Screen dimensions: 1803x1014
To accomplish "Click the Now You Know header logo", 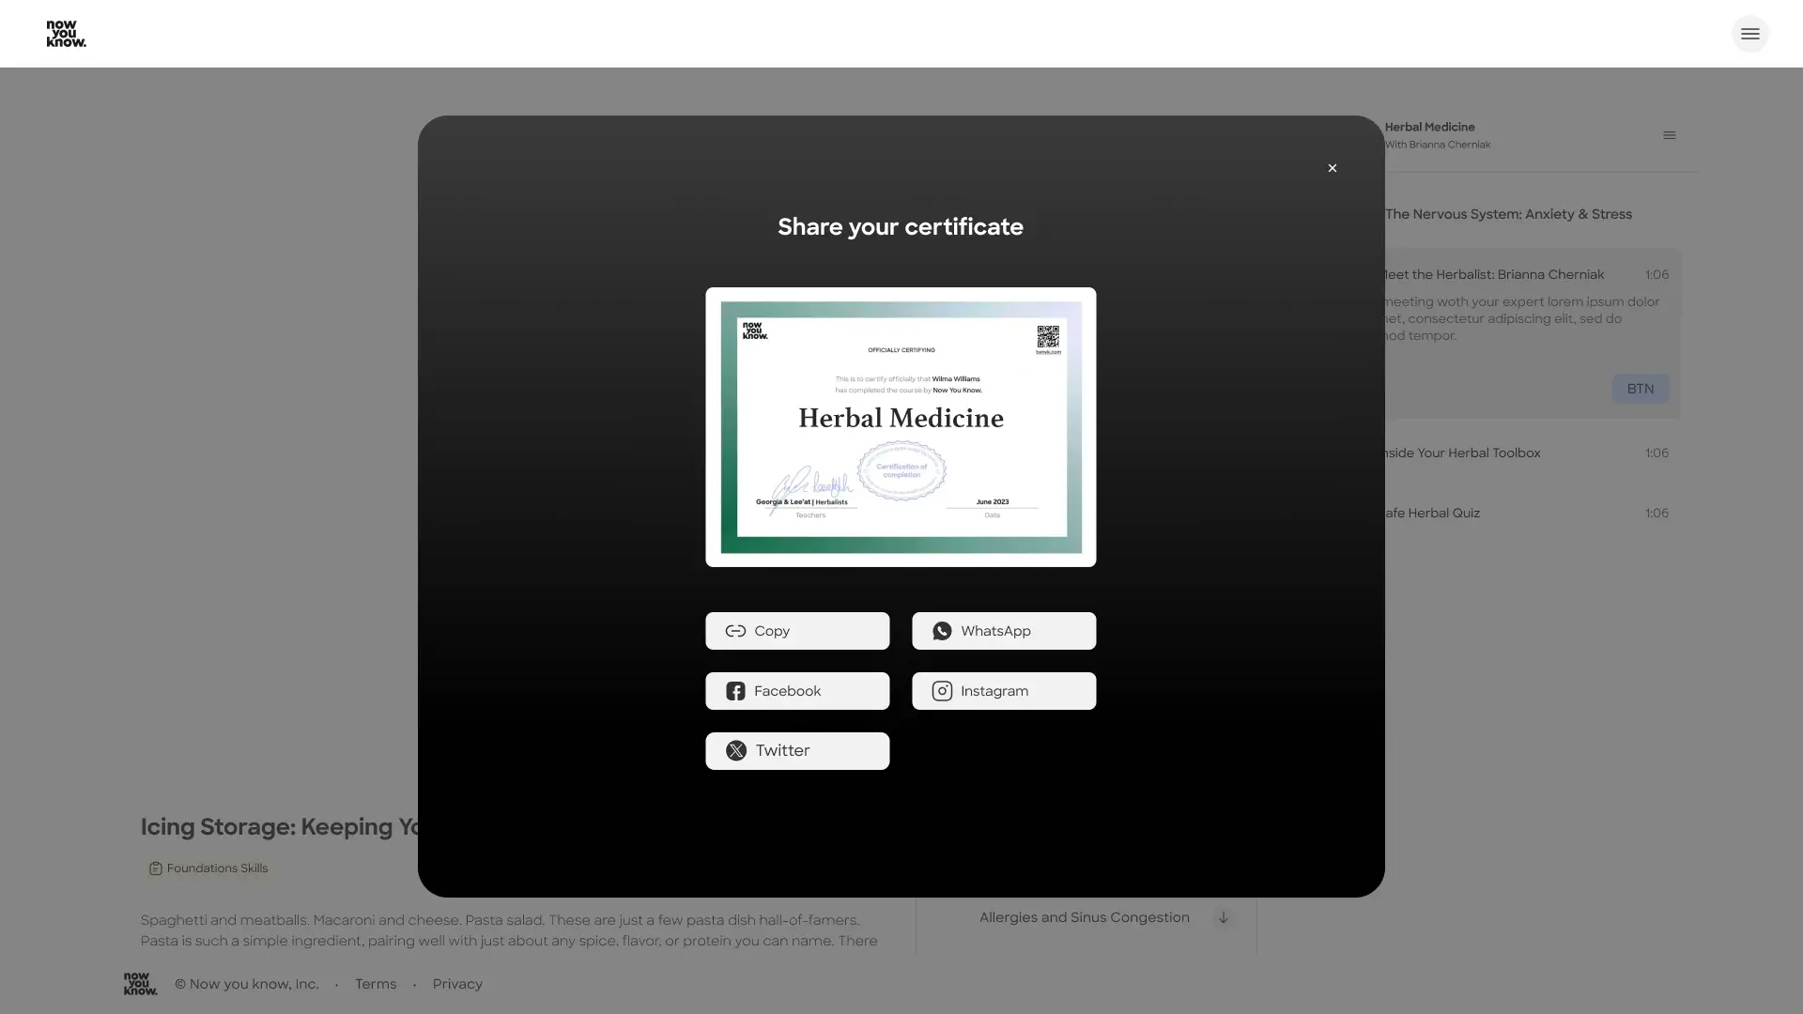I will (66, 34).
